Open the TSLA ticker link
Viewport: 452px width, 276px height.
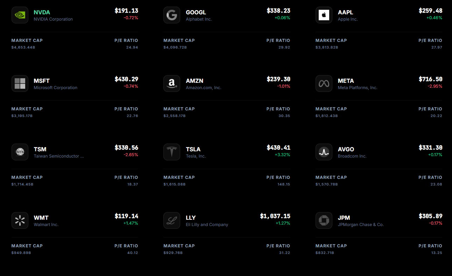coord(193,149)
